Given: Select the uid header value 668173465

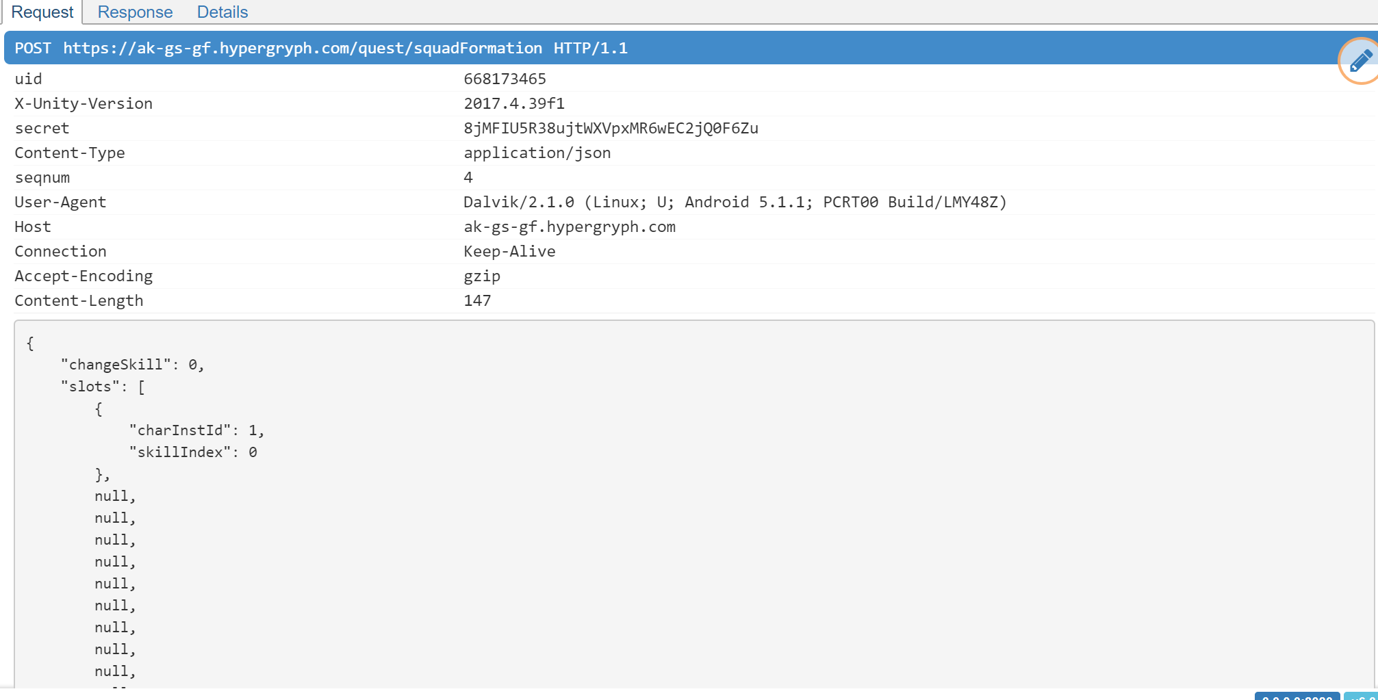Looking at the screenshot, I should click(505, 79).
